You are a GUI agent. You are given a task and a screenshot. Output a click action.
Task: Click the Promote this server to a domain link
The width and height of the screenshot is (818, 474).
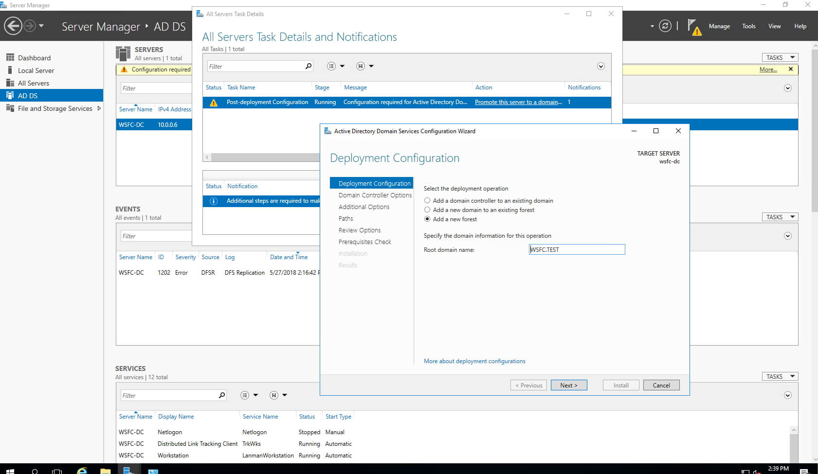(x=517, y=102)
